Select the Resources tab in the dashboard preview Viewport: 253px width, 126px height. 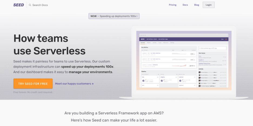pos(166,43)
